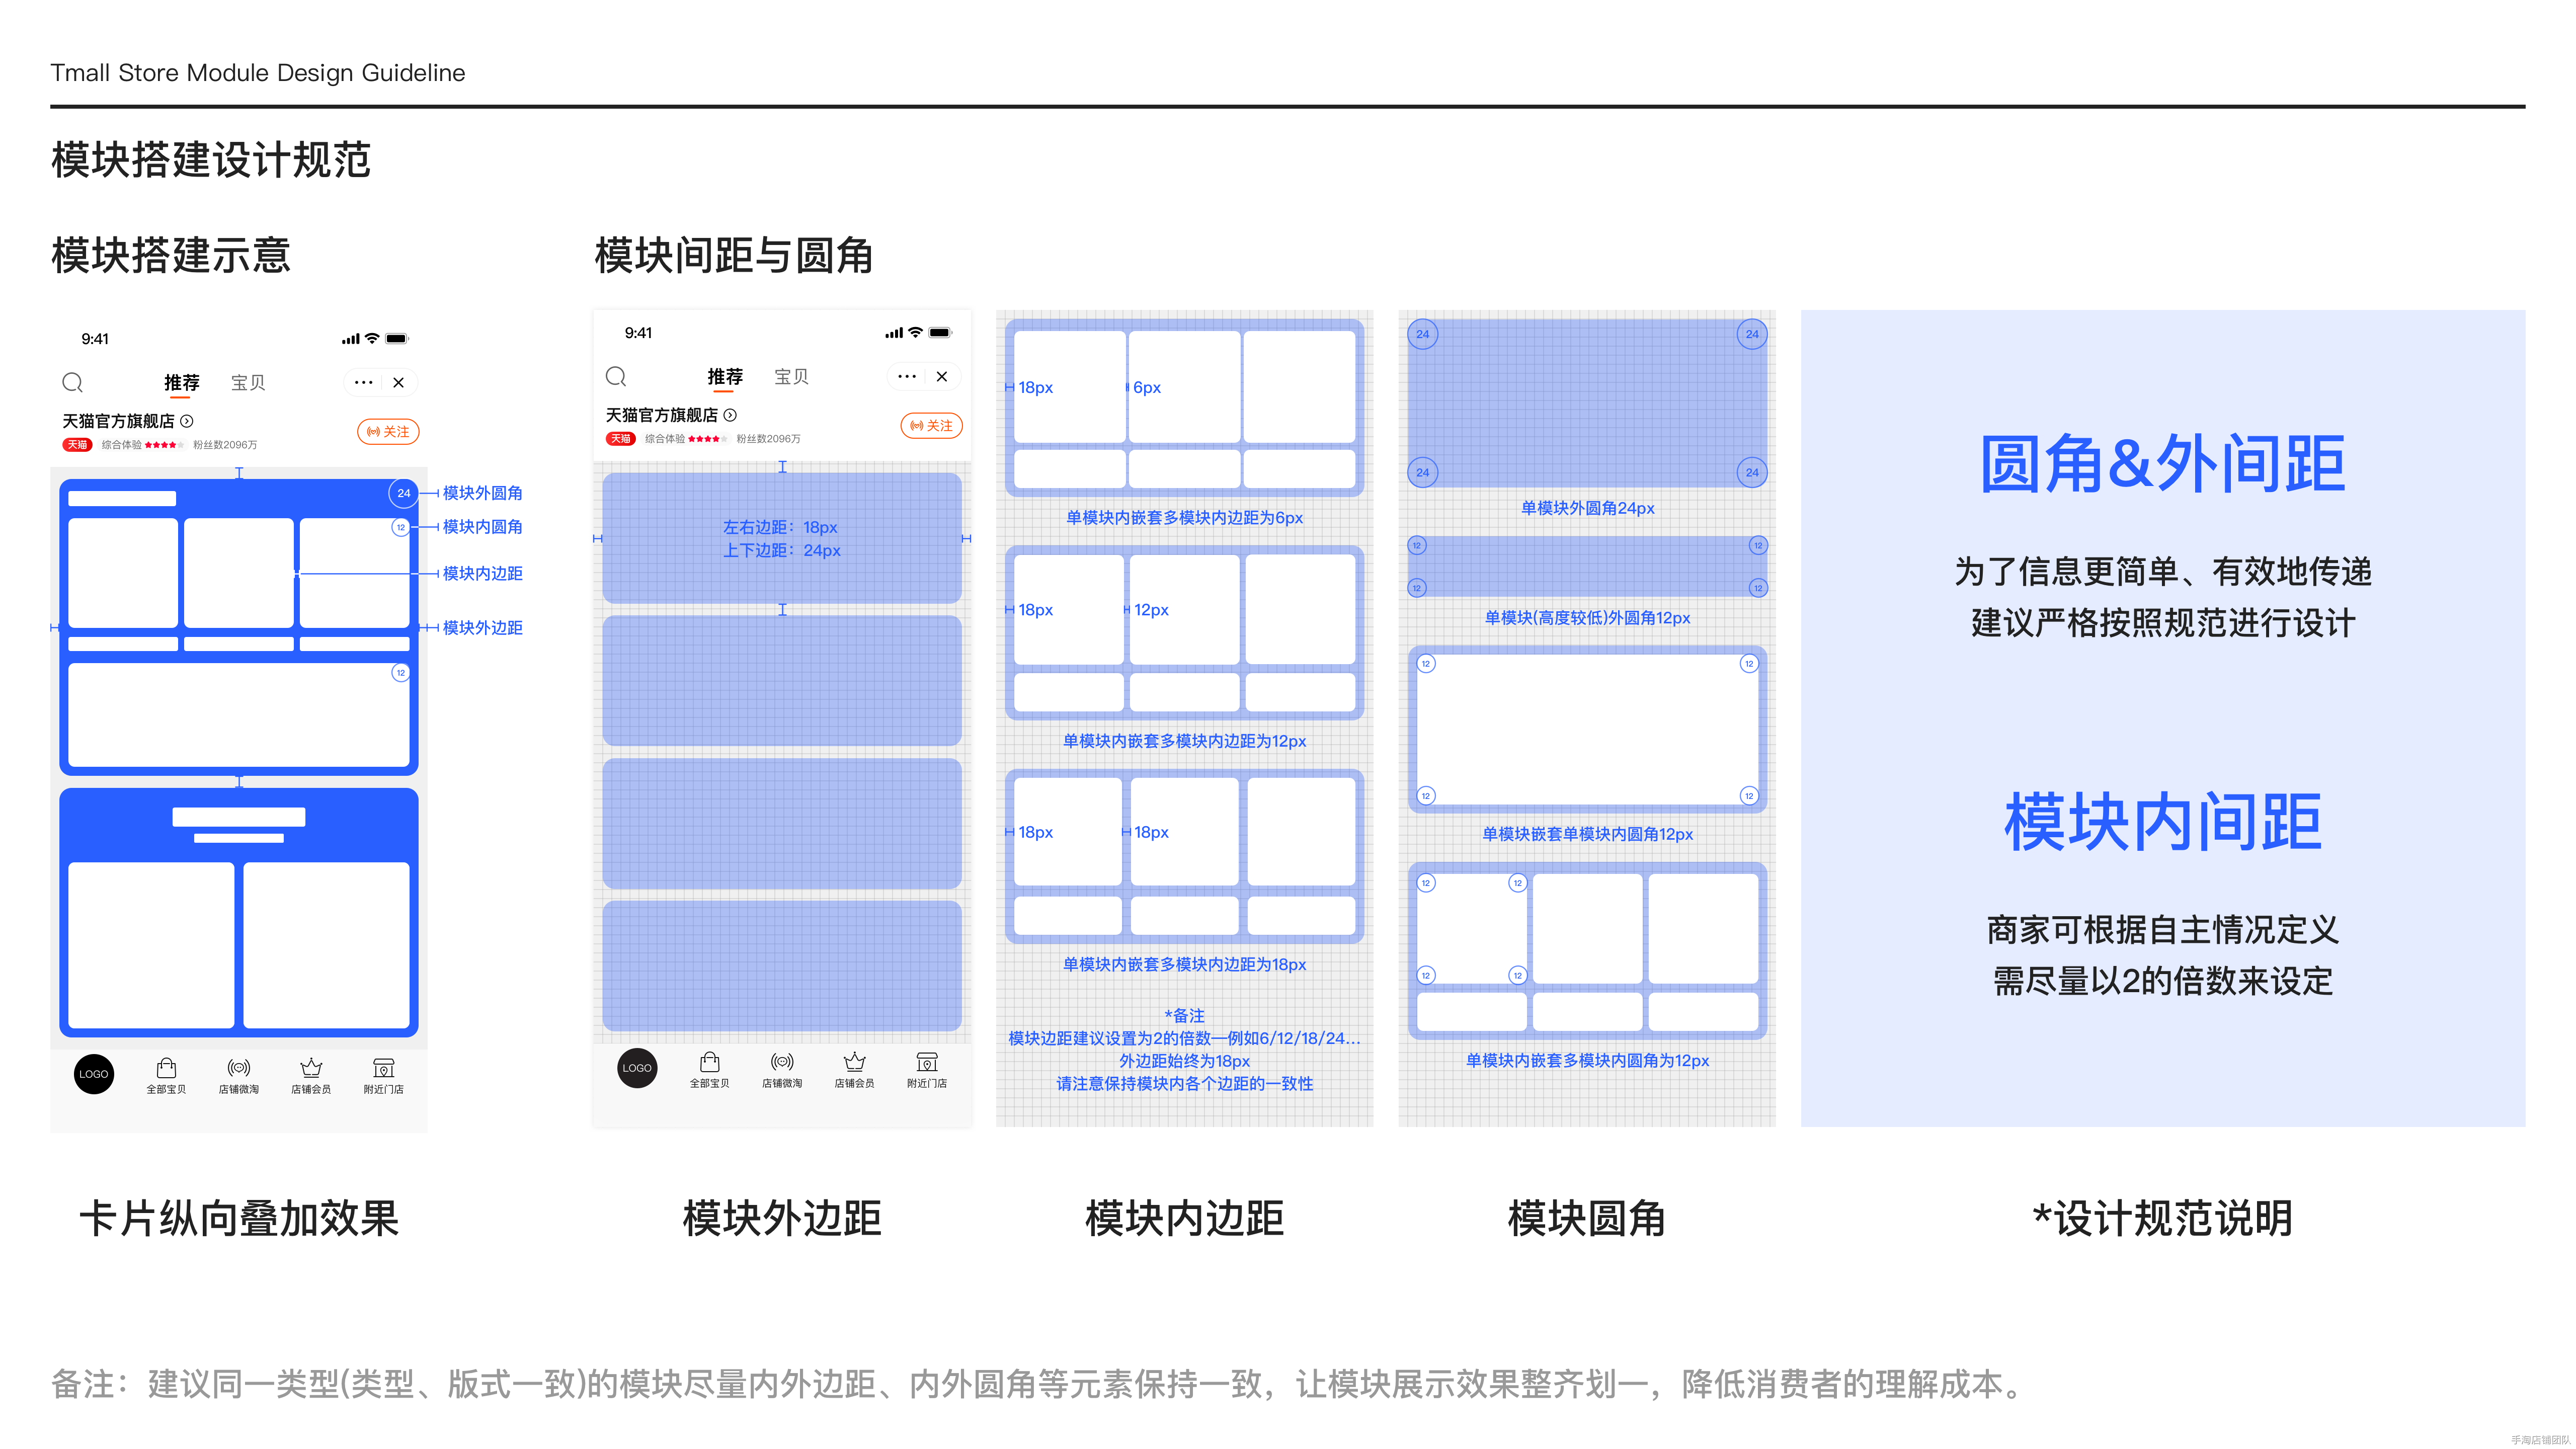Screen dimensions: 2576x1449
Task: Click search magnifier in 模块外边距 phone mockup
Action: (x=616, y=376)
